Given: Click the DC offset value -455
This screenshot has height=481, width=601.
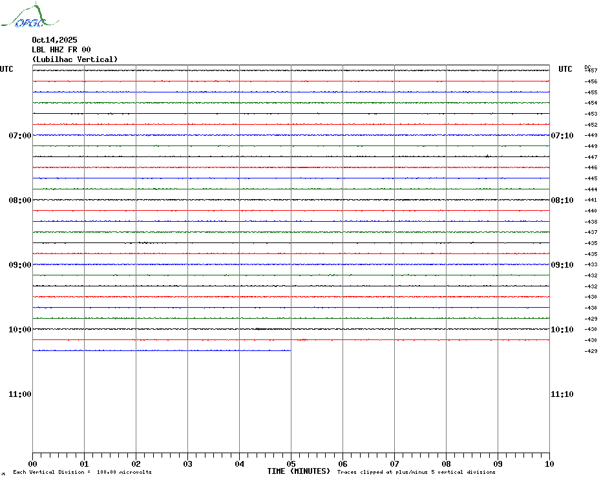Looking at the screenshot, I should pos(591,92).
